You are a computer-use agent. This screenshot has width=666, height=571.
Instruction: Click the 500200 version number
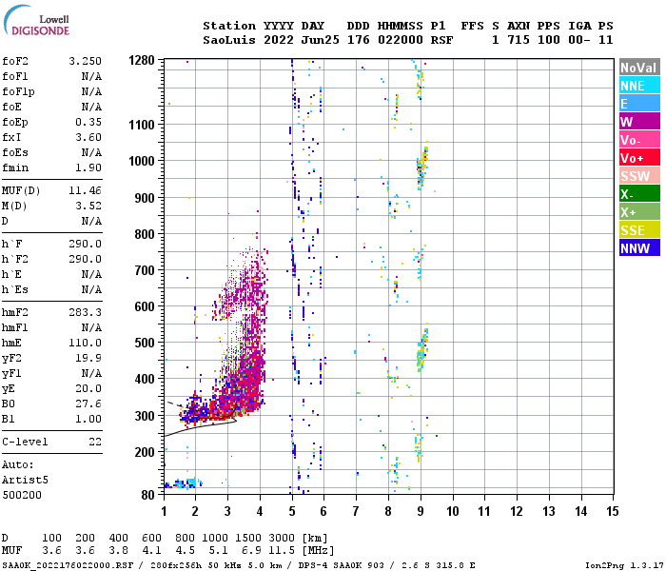pyautogui.click(x=22, y=496)
